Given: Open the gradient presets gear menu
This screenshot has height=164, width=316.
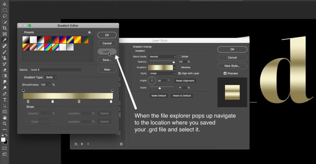Looking at the screenshot, I should 90,33.
